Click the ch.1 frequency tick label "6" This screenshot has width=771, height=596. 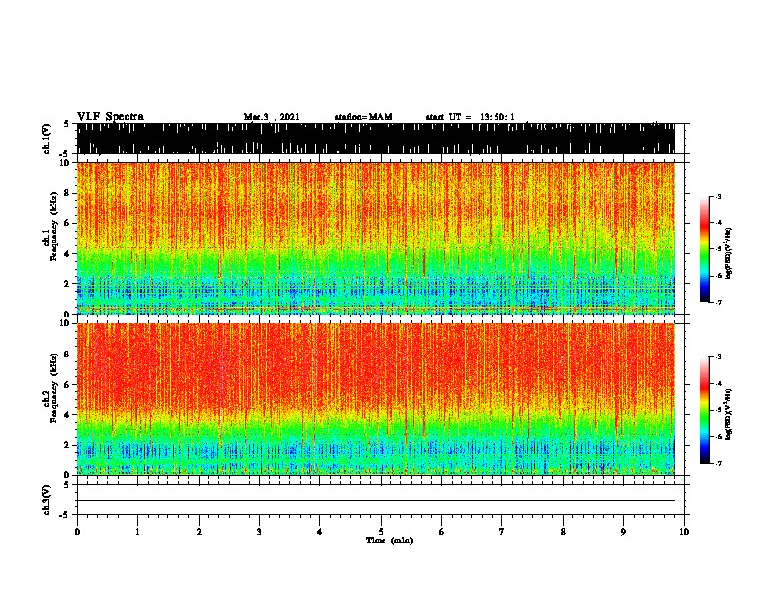point(69,223)
